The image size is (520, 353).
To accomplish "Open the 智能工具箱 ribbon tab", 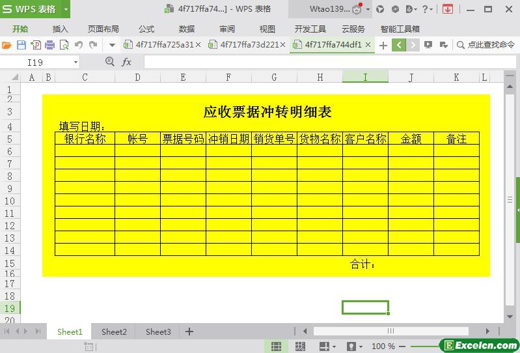I will tap(400, 29).
